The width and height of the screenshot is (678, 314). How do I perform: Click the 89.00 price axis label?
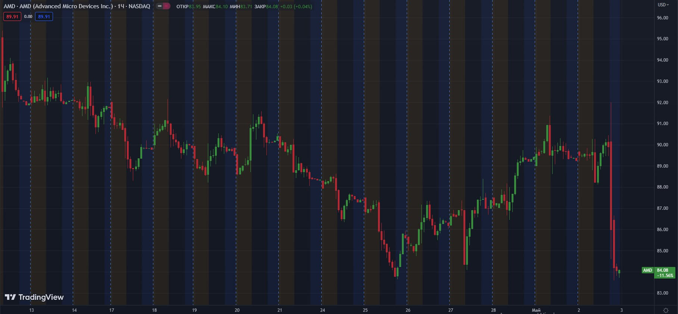pos(662,166)
